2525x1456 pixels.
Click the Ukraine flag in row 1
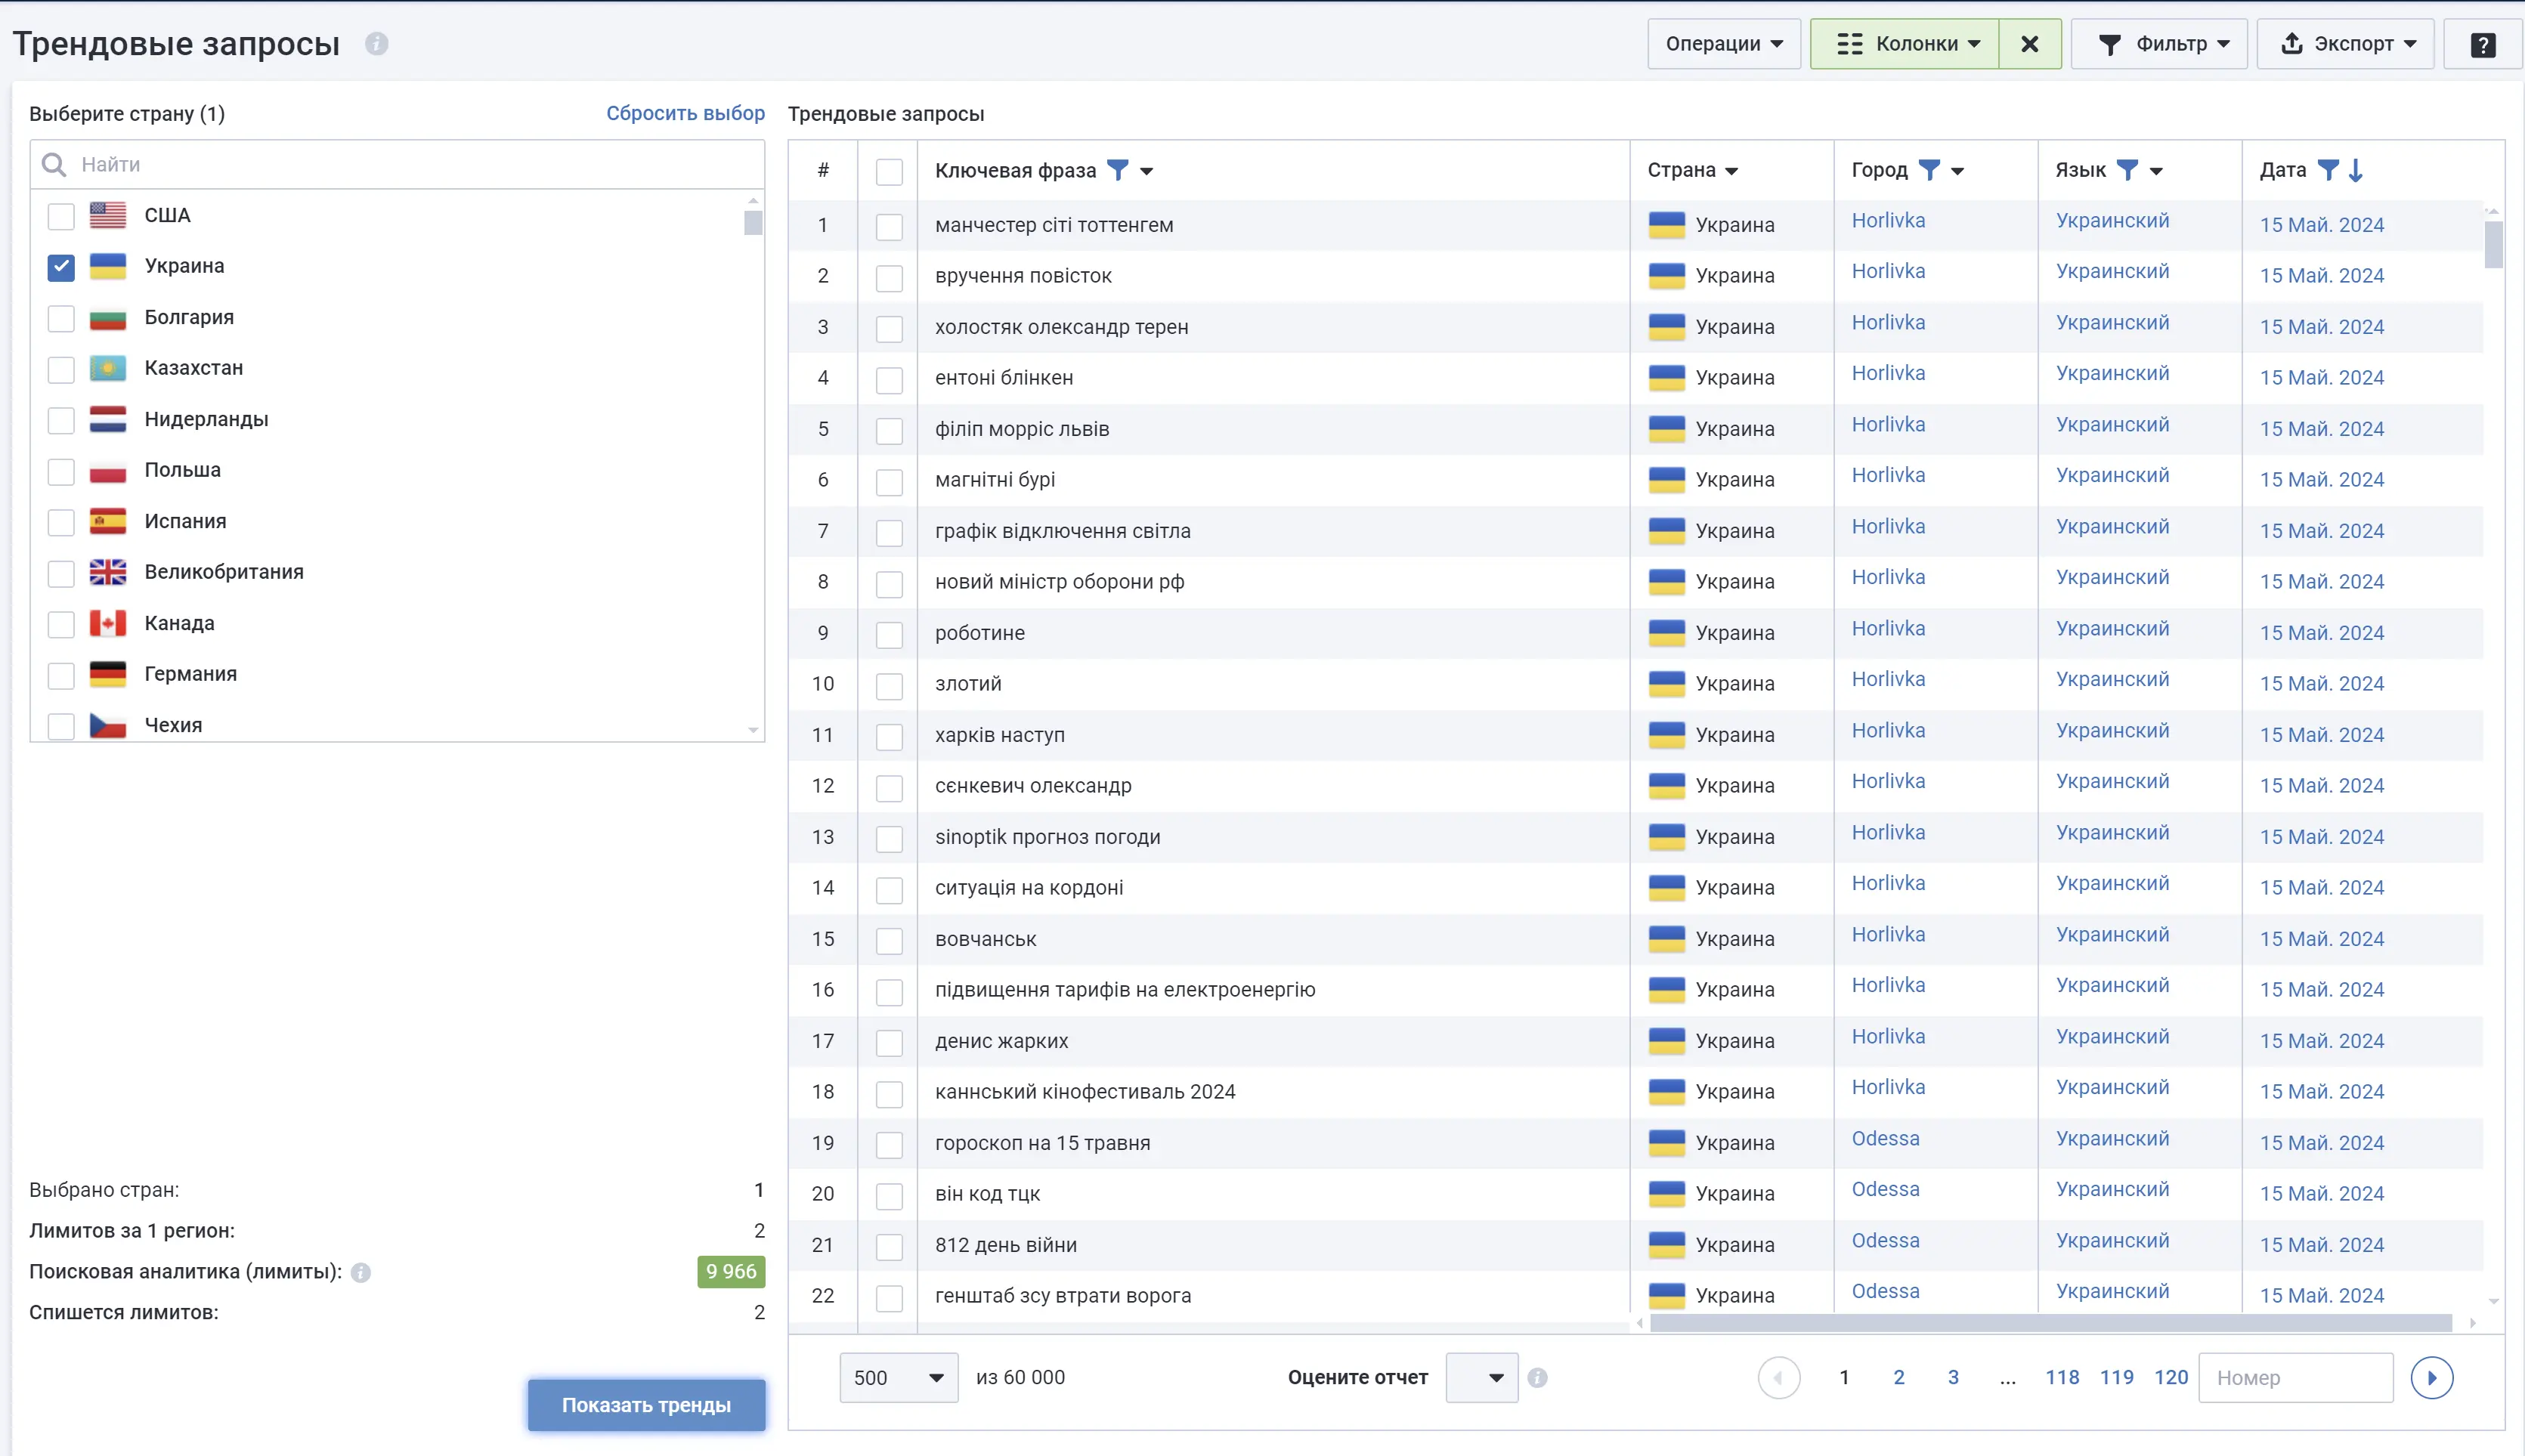point(1666,225)
